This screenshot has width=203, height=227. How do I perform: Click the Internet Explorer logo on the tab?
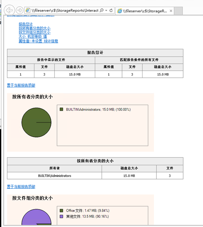pos(119,11)
